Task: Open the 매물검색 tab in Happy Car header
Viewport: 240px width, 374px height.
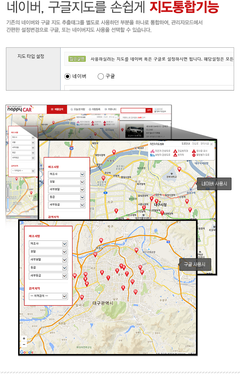Action: 57,109
